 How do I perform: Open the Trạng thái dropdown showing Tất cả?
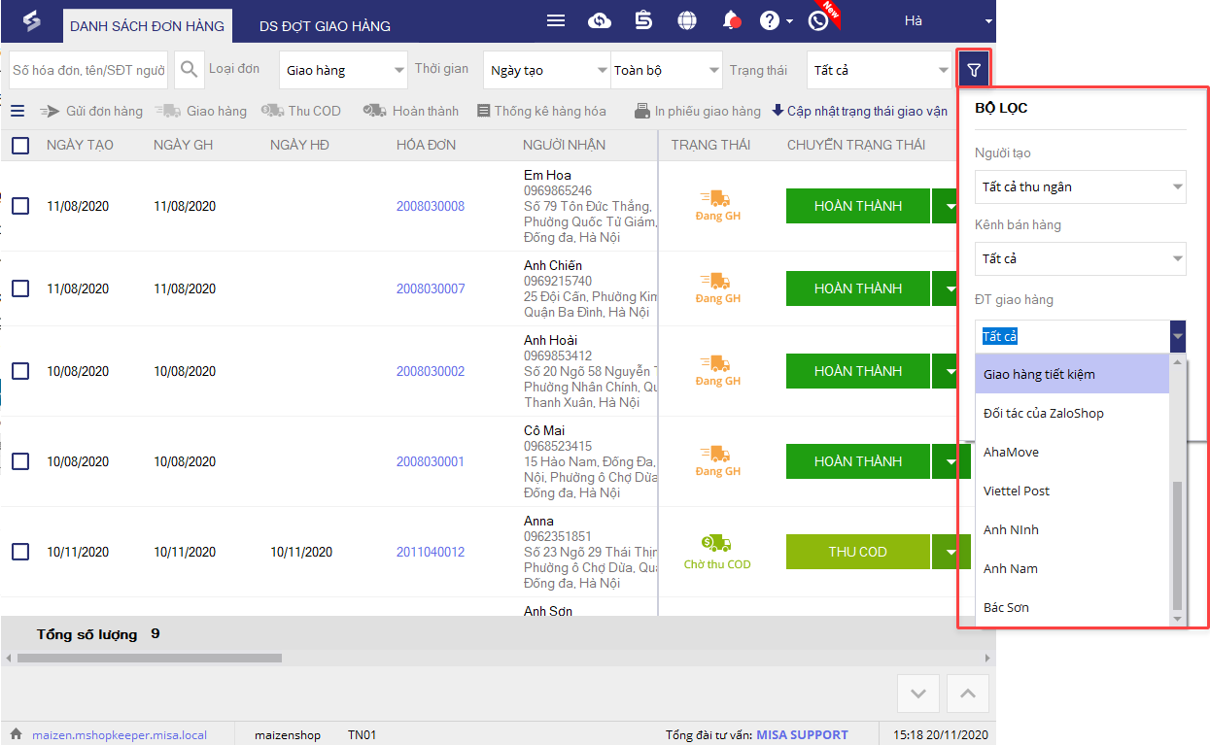[x=880, y=70]
